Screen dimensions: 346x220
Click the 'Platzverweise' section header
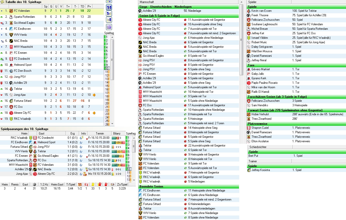point(296,123)
